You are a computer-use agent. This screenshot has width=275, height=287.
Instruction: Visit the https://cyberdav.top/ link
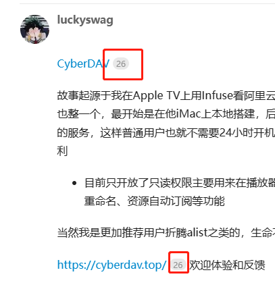112,265
